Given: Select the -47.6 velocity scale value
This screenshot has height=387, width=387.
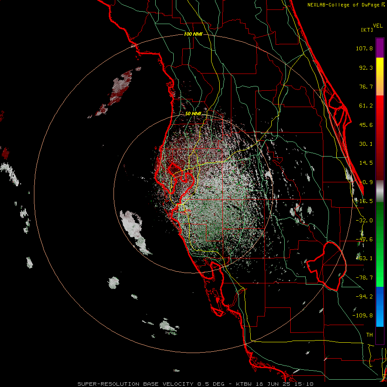Looking at the screenshot, I should 364,240.
